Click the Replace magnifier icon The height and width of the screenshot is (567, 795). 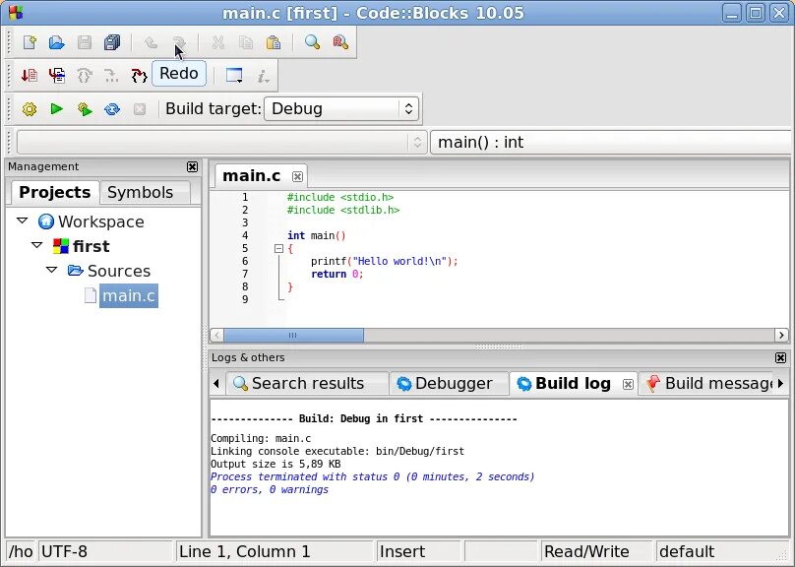[340, 42]
